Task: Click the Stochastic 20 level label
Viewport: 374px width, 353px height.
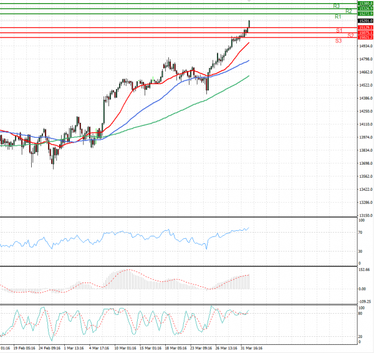Action: (x=360, y=337)
